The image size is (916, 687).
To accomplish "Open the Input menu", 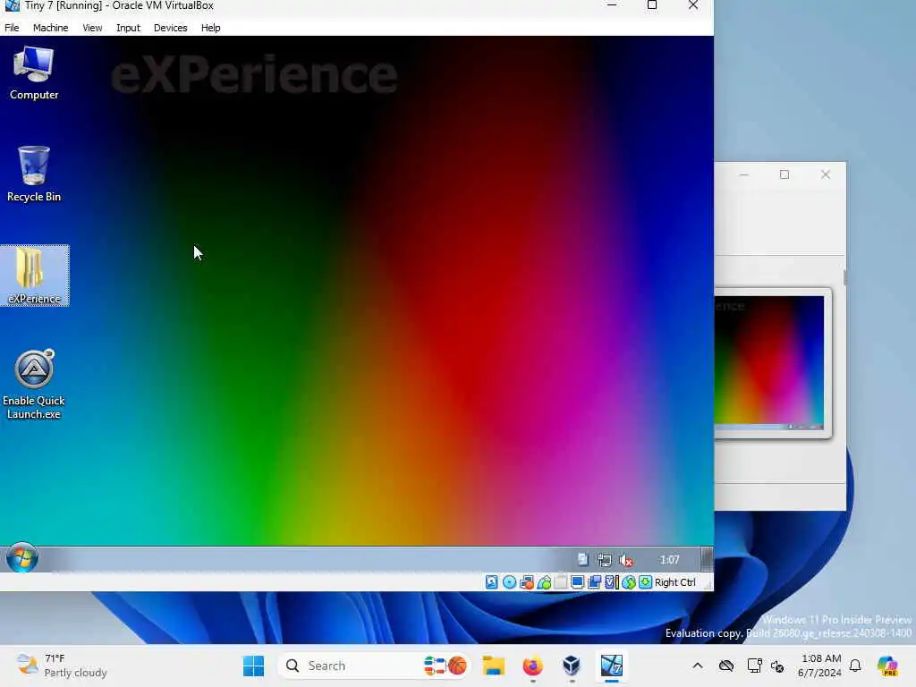I will coord(128,28).
